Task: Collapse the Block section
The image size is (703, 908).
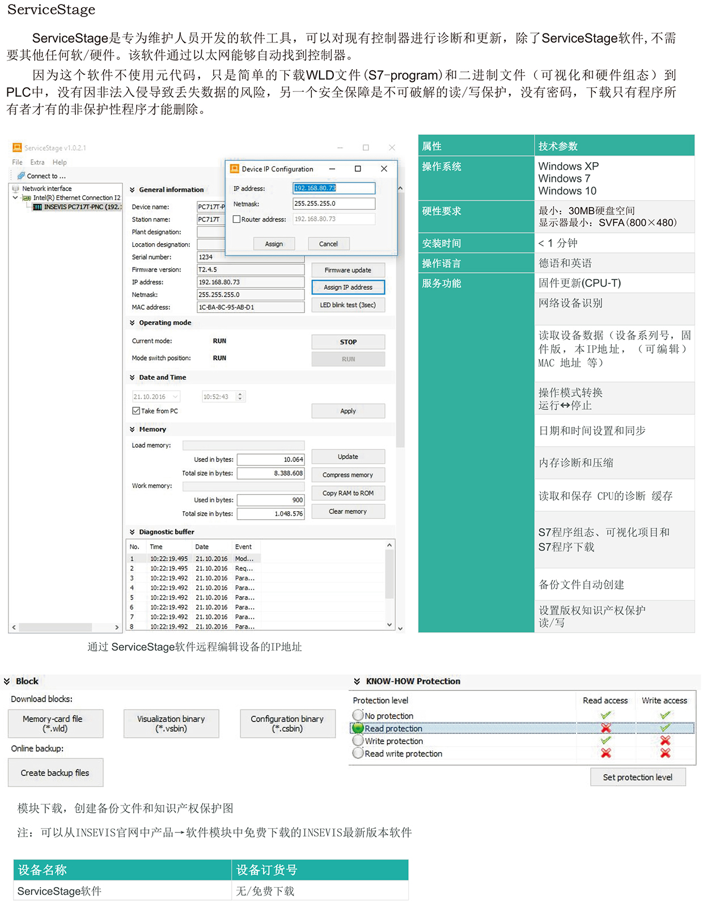Action: (7, 681)
